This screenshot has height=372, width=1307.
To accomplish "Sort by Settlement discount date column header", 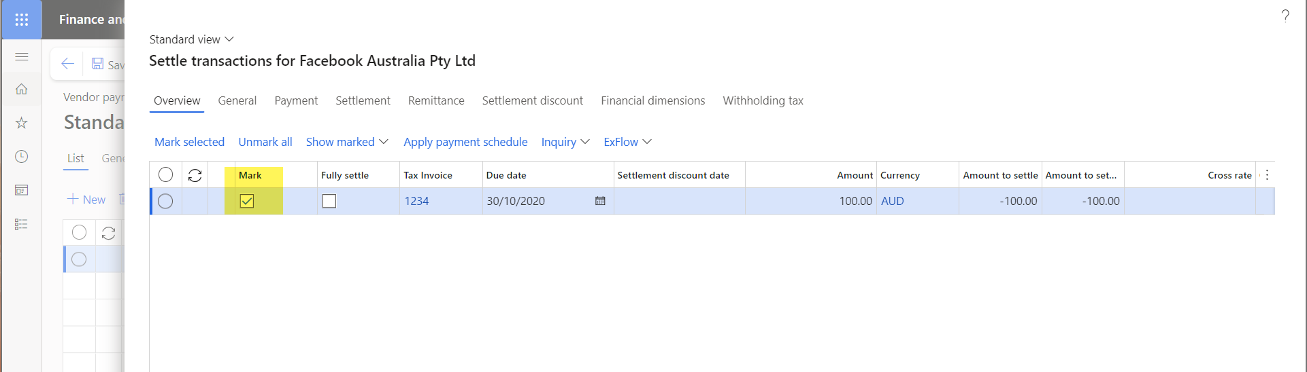I will [x=673, y=175].
